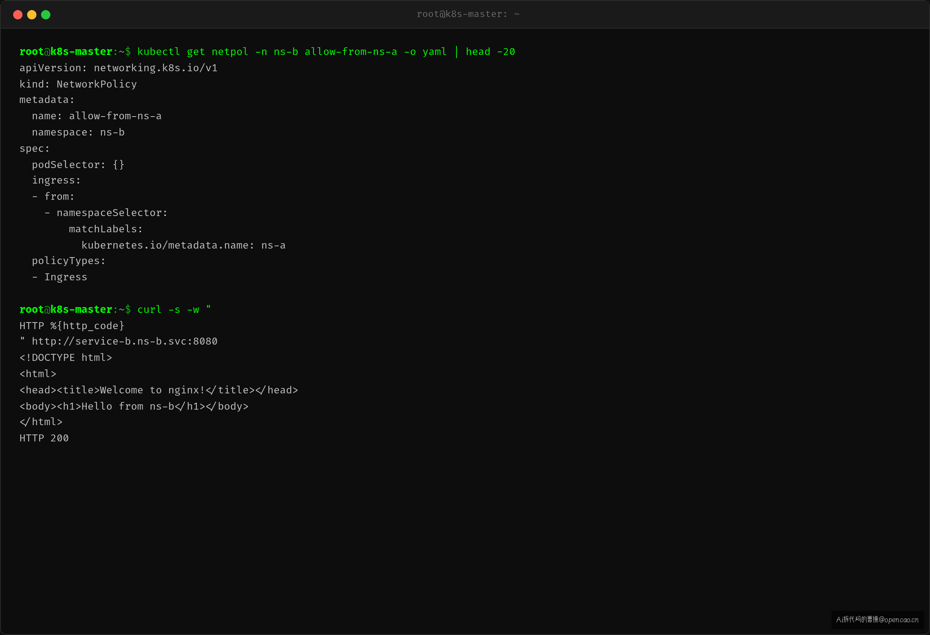
Task: Click the - Ingress line
Action: click(x=60, y=277)
